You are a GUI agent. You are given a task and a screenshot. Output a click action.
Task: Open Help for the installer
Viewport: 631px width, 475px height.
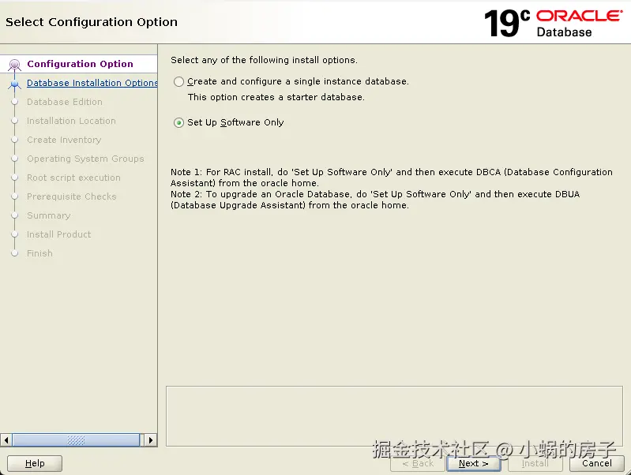(x=35, y=463)
